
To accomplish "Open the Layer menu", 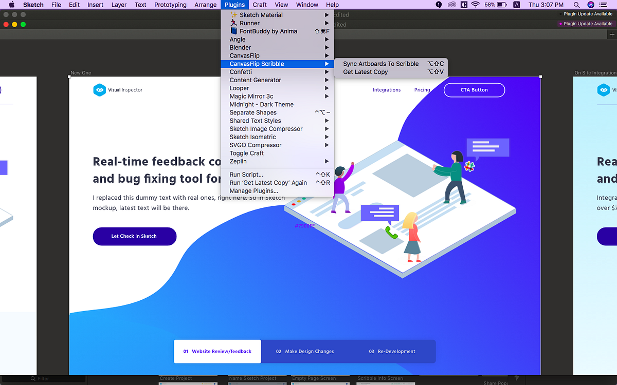I will (119, 5).
